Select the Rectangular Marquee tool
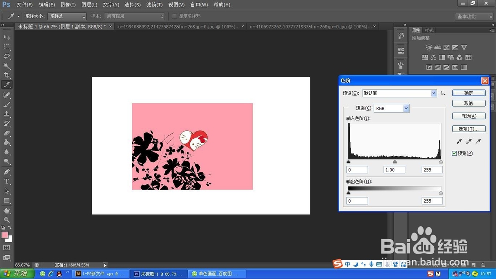 point(6,47)
